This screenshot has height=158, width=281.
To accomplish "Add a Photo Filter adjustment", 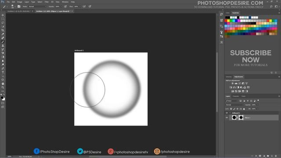I will (241, 87).
